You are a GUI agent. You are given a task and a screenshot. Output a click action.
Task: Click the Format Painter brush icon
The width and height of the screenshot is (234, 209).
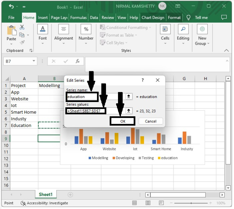tap(22, 42)
